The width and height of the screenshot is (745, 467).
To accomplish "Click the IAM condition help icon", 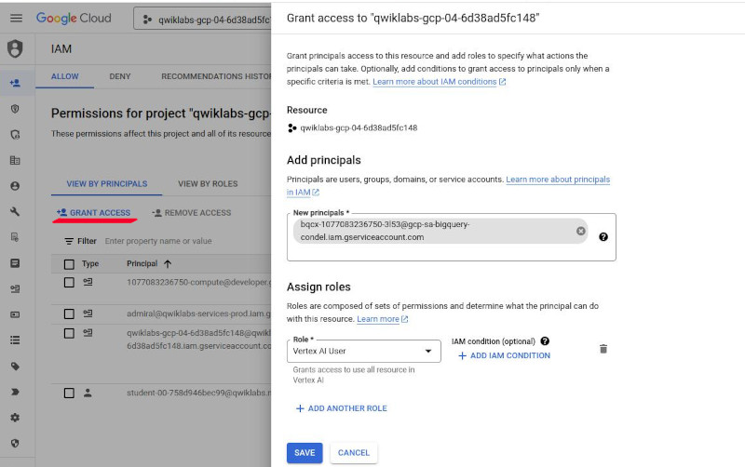I will click(x=545, y=340).
